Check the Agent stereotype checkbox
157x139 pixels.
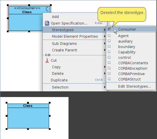(x=109, y=36)
